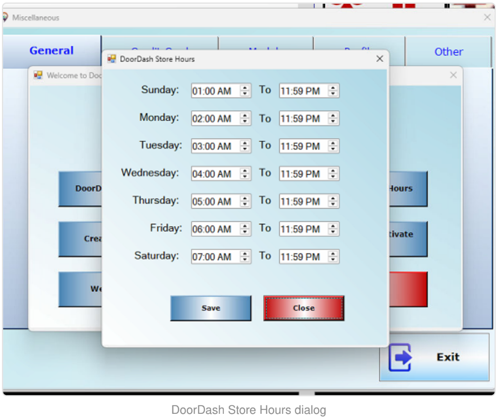Adjust the Sunday opening time spinner

(245, 91)
